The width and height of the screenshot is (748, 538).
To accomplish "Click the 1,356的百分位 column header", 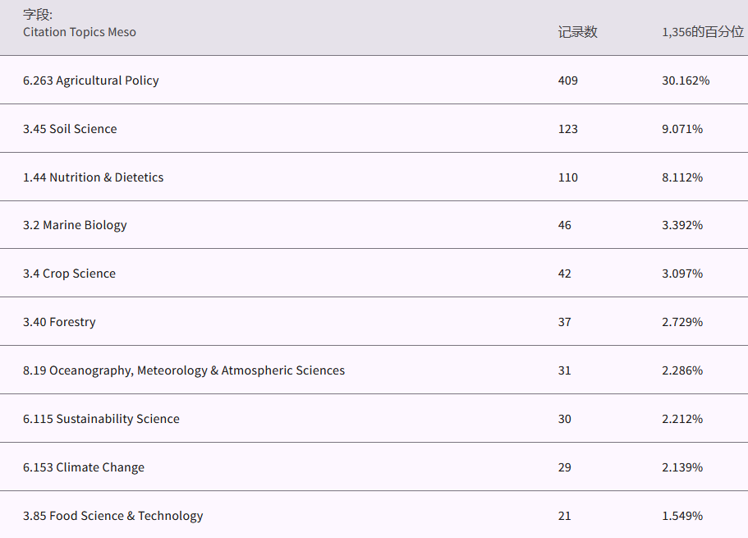I will click(x=703, y=32).
